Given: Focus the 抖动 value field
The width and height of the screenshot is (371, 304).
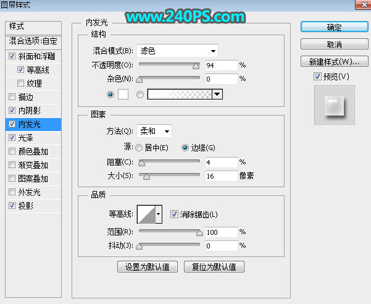Looking at the screenshot, I should pos(221,246).
